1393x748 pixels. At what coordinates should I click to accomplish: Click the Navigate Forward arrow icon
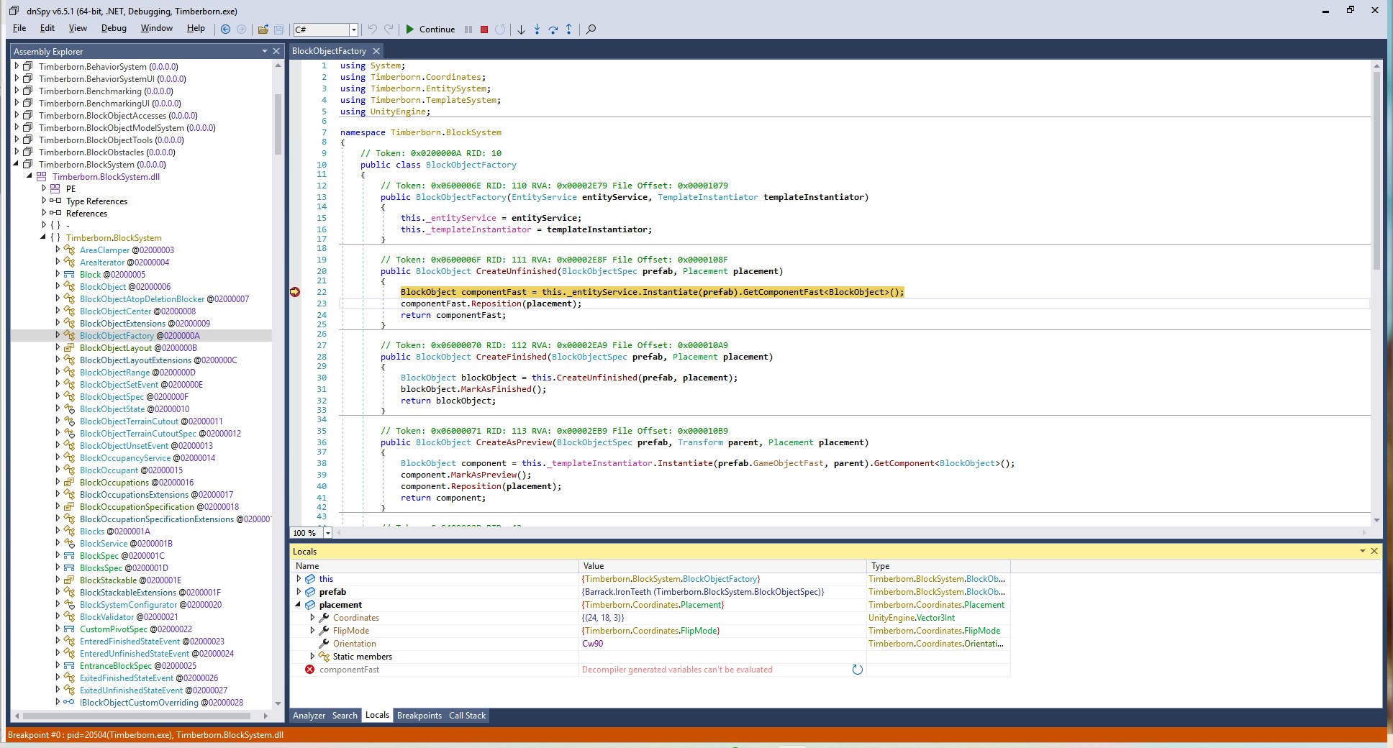point(241,29)
